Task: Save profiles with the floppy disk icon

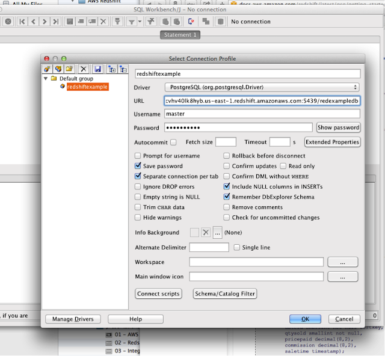Action: (97, 69)
